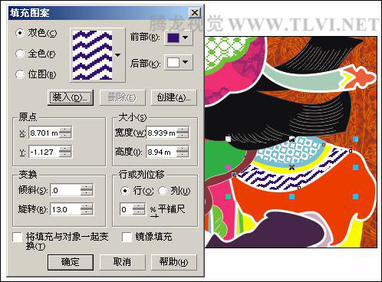382x282 pixels.
Task: Adjust the origin Y spinner arrows
Action: click(x=65, y=152)
